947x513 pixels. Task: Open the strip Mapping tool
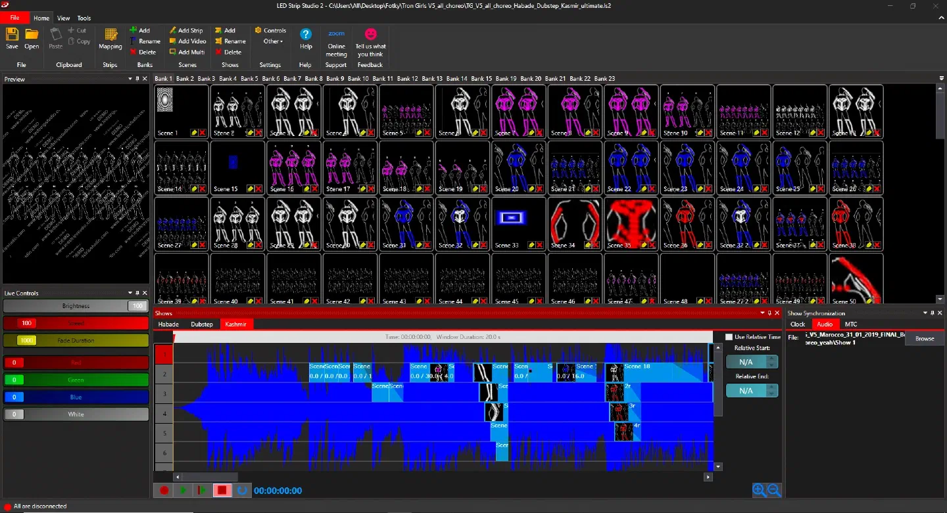[110, 39]
